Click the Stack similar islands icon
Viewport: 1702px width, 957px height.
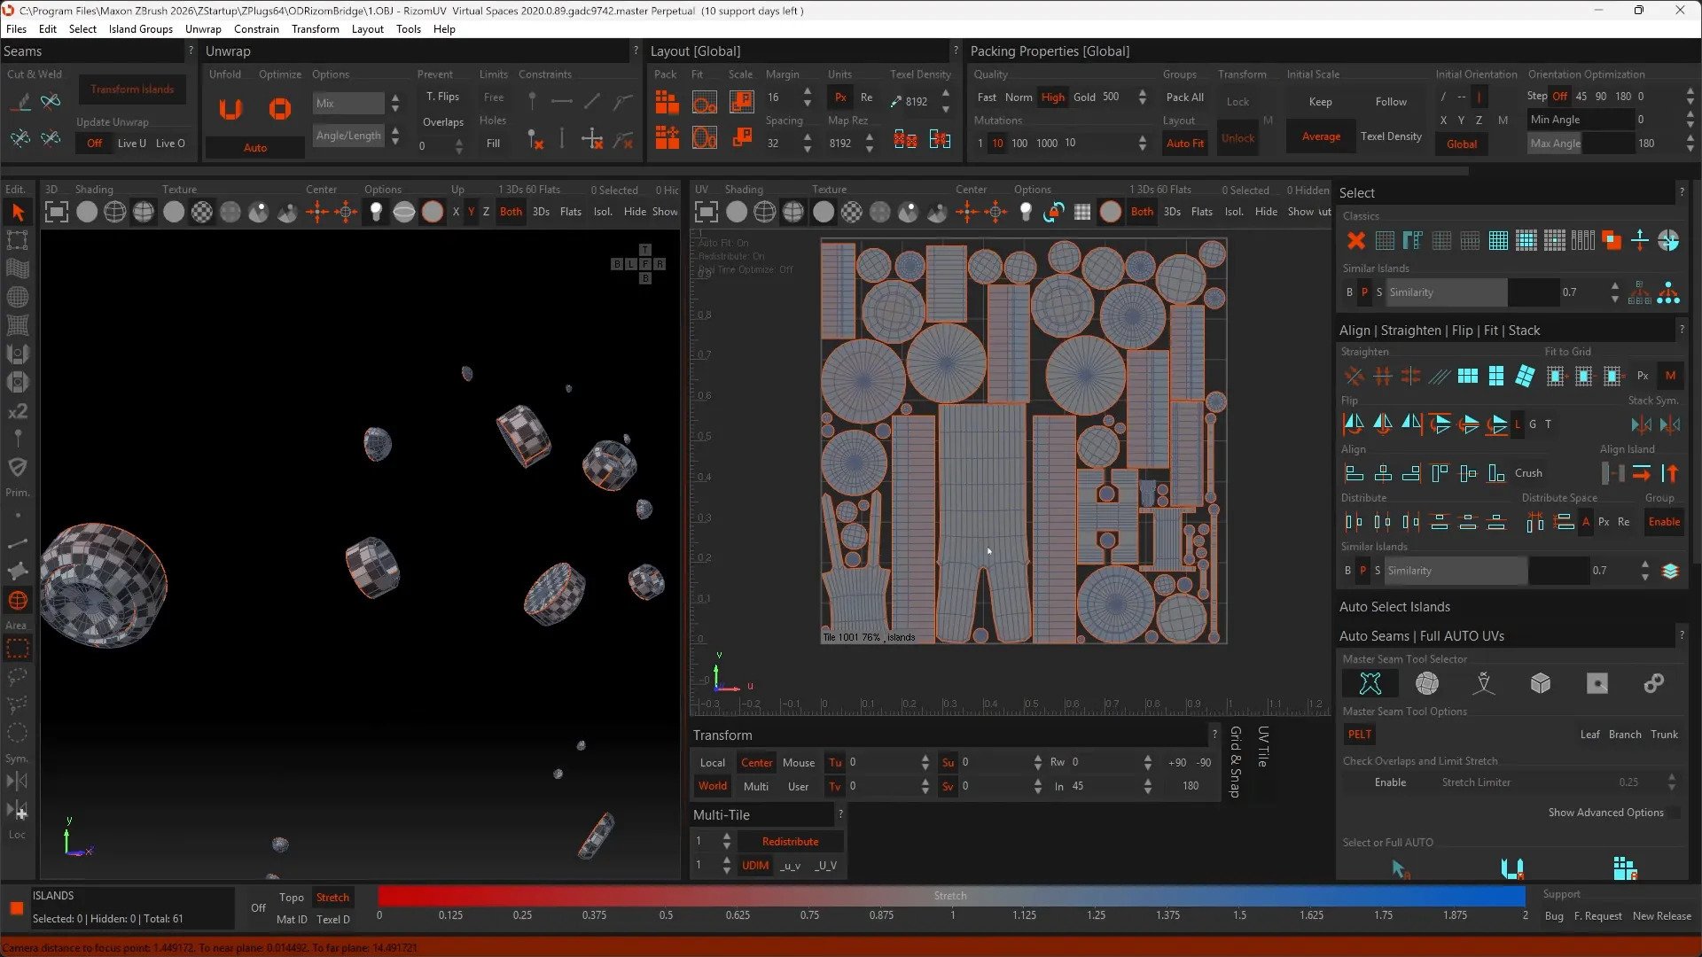pos(1670,571)
